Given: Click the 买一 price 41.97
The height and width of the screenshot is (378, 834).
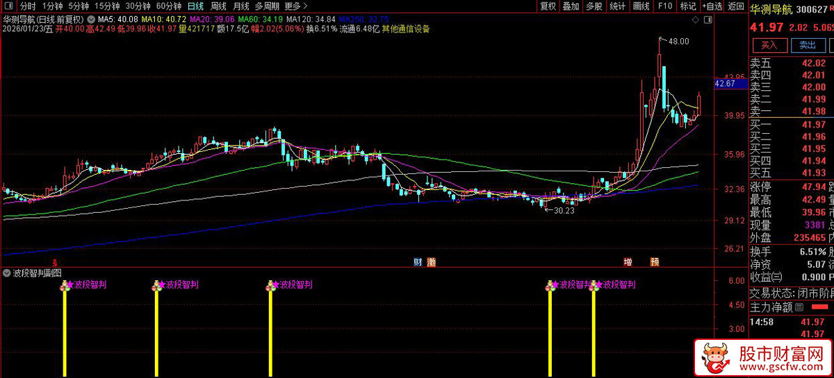Looking at the screenshot, I should point(814,125).
